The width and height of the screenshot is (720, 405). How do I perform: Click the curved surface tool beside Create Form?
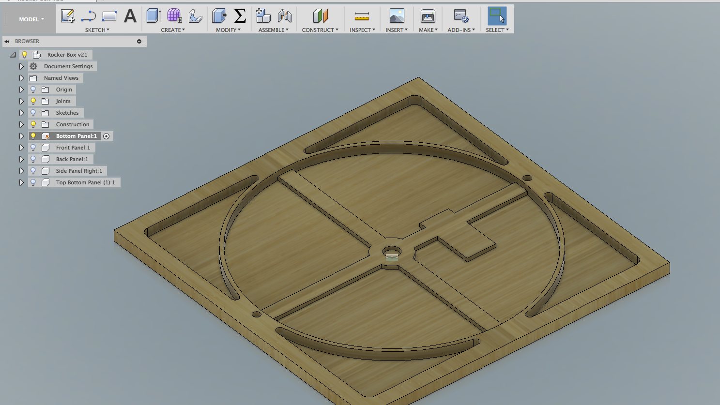pos(195,16)
